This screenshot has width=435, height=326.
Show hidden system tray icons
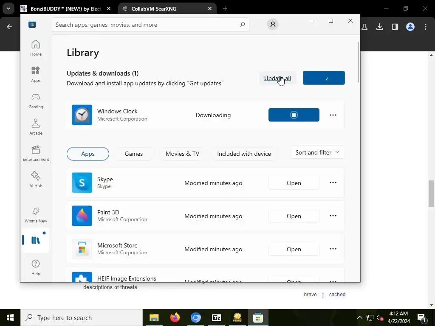pos(359,318)
